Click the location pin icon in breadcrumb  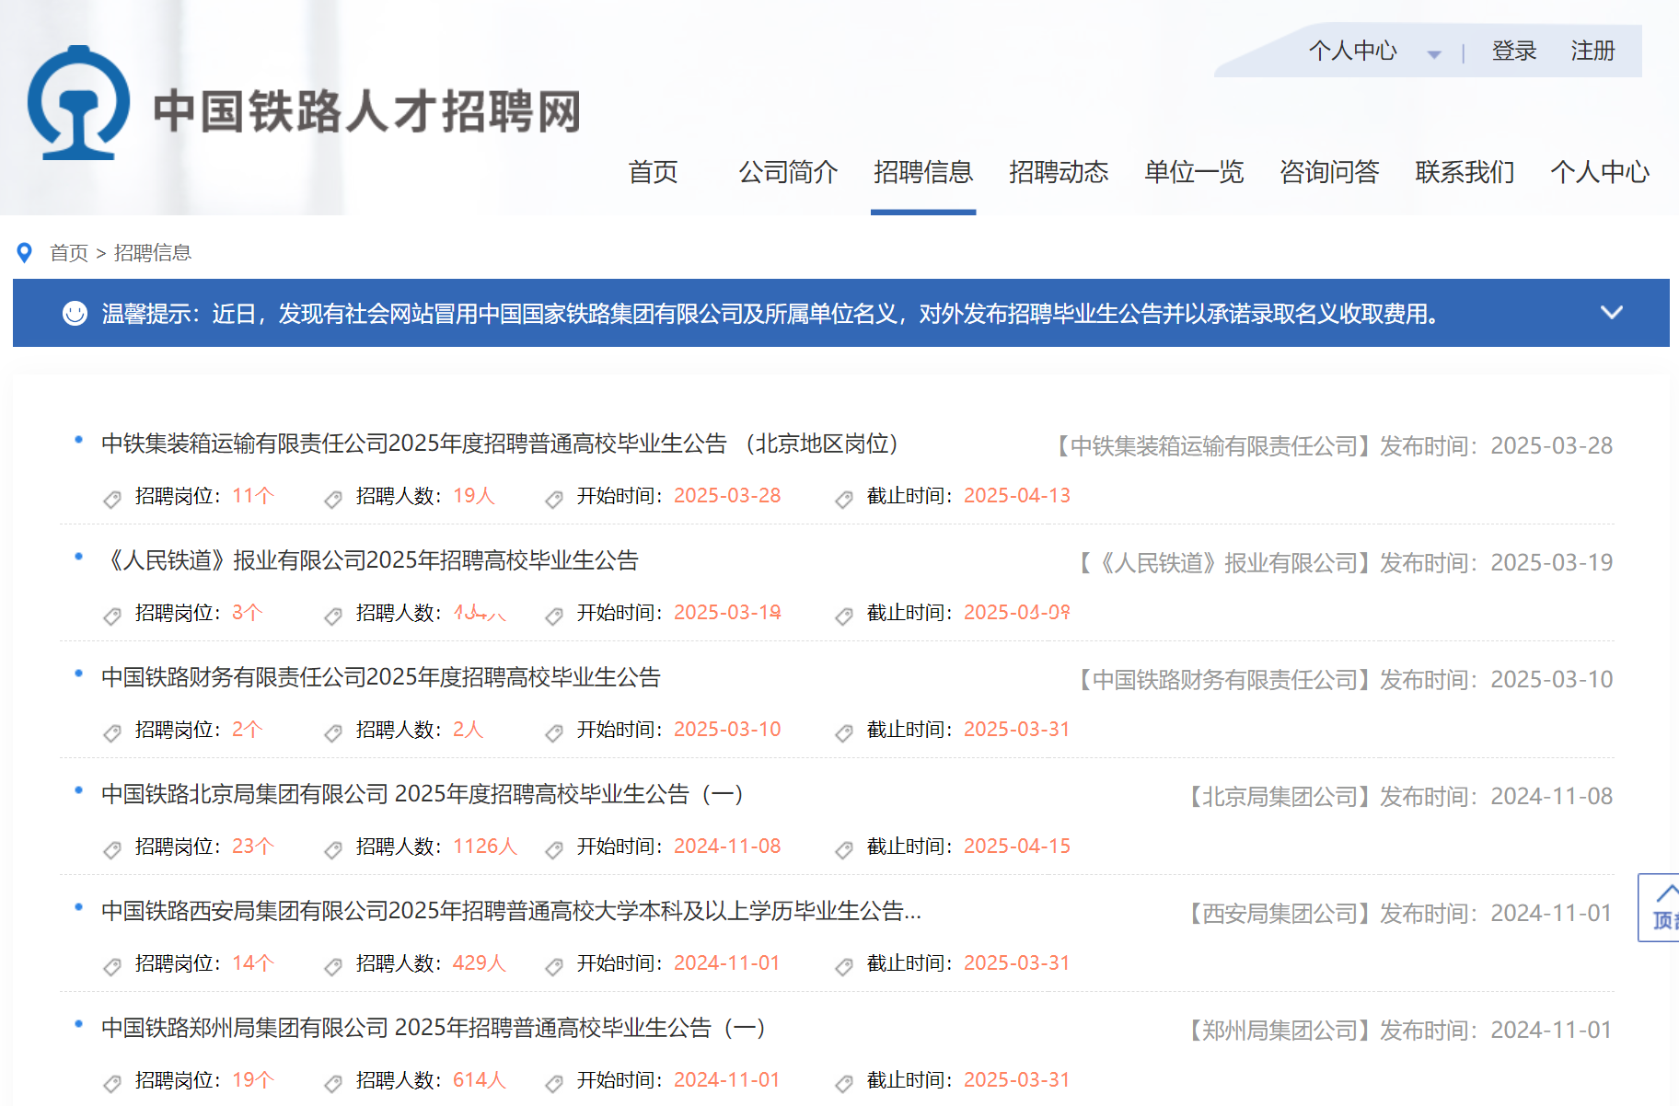pyautogui.click(x=25, y=252)
